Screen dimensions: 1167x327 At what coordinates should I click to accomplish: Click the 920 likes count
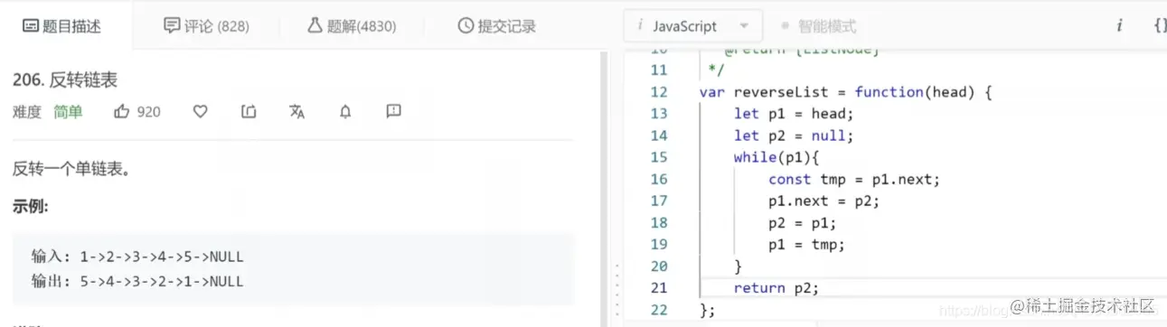click(x=148, y=112)
